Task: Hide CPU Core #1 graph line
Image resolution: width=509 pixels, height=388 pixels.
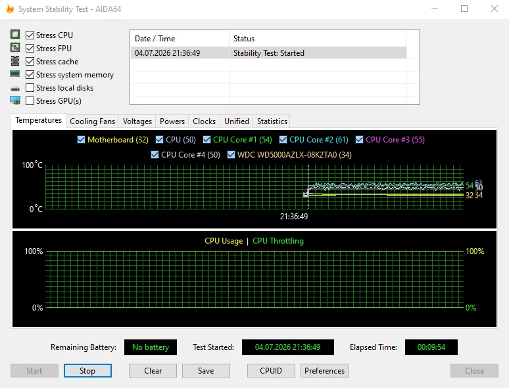Action: 206,139
